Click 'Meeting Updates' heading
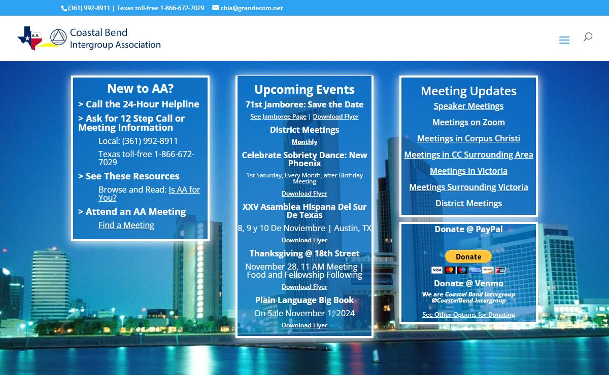The image size is (609, 375). [x=468, y=91]
